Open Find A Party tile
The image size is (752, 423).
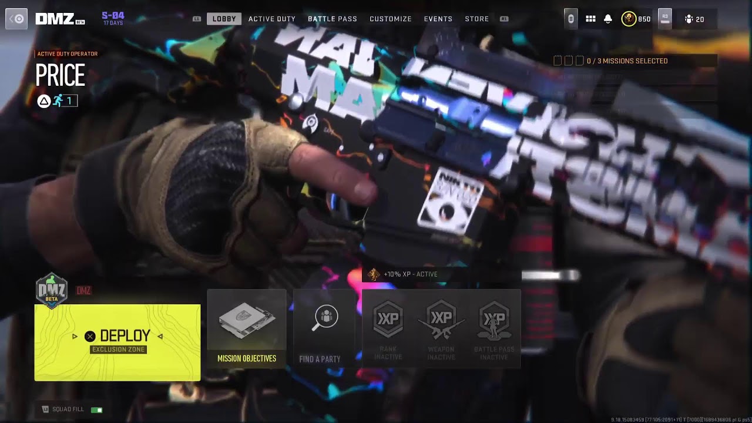(324, 328)
